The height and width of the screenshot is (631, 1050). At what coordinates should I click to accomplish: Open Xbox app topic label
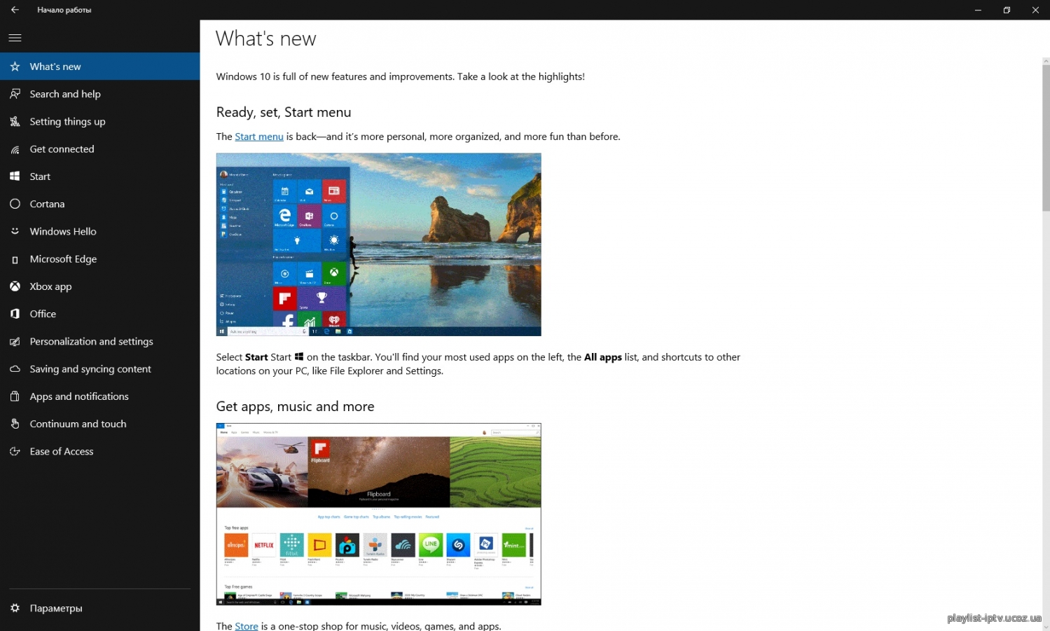point(50,286)
